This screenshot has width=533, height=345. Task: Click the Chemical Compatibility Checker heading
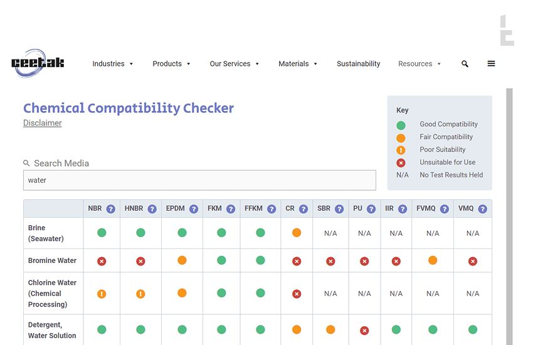click(x=129, y=108)
